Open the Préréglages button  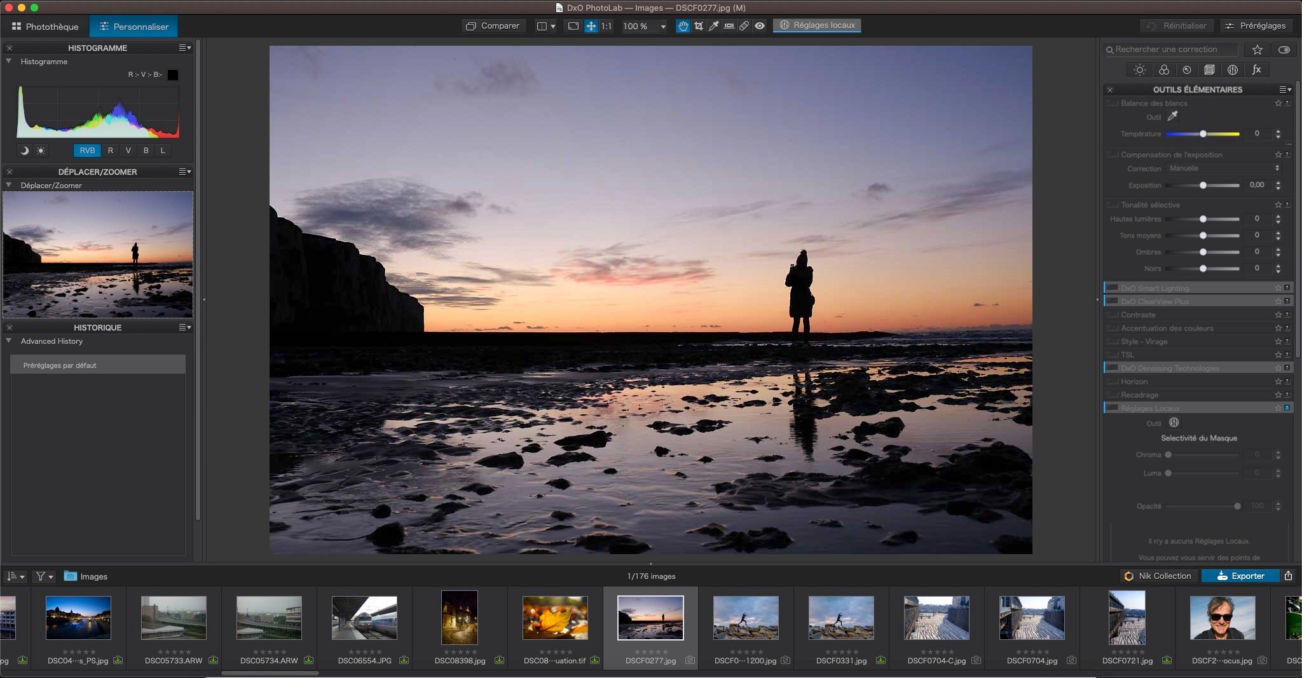pyautogui.click(x=1256, y=26)
